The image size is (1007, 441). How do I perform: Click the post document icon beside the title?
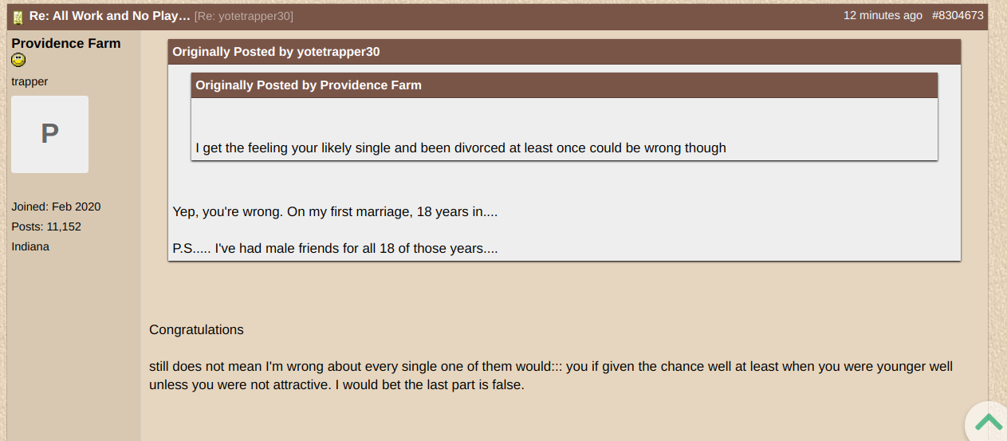[x=18, y=17]
